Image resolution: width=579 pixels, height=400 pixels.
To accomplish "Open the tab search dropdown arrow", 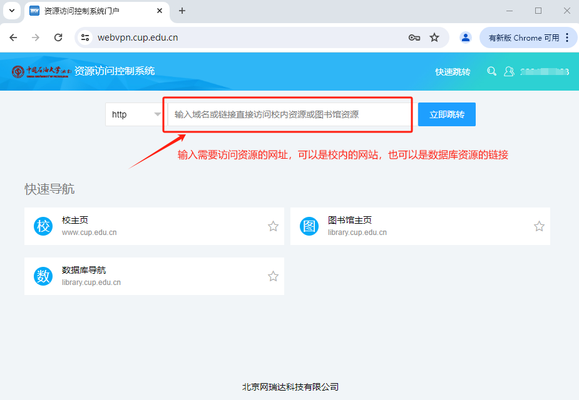I will pyautogui.click(x=11, y=11).
